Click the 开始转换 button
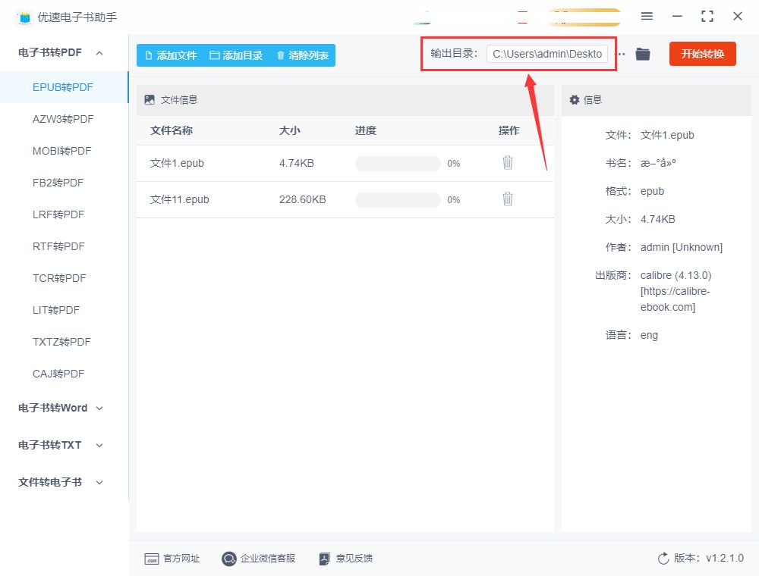This screenshot has width=759, height=576. pos(702,54)
